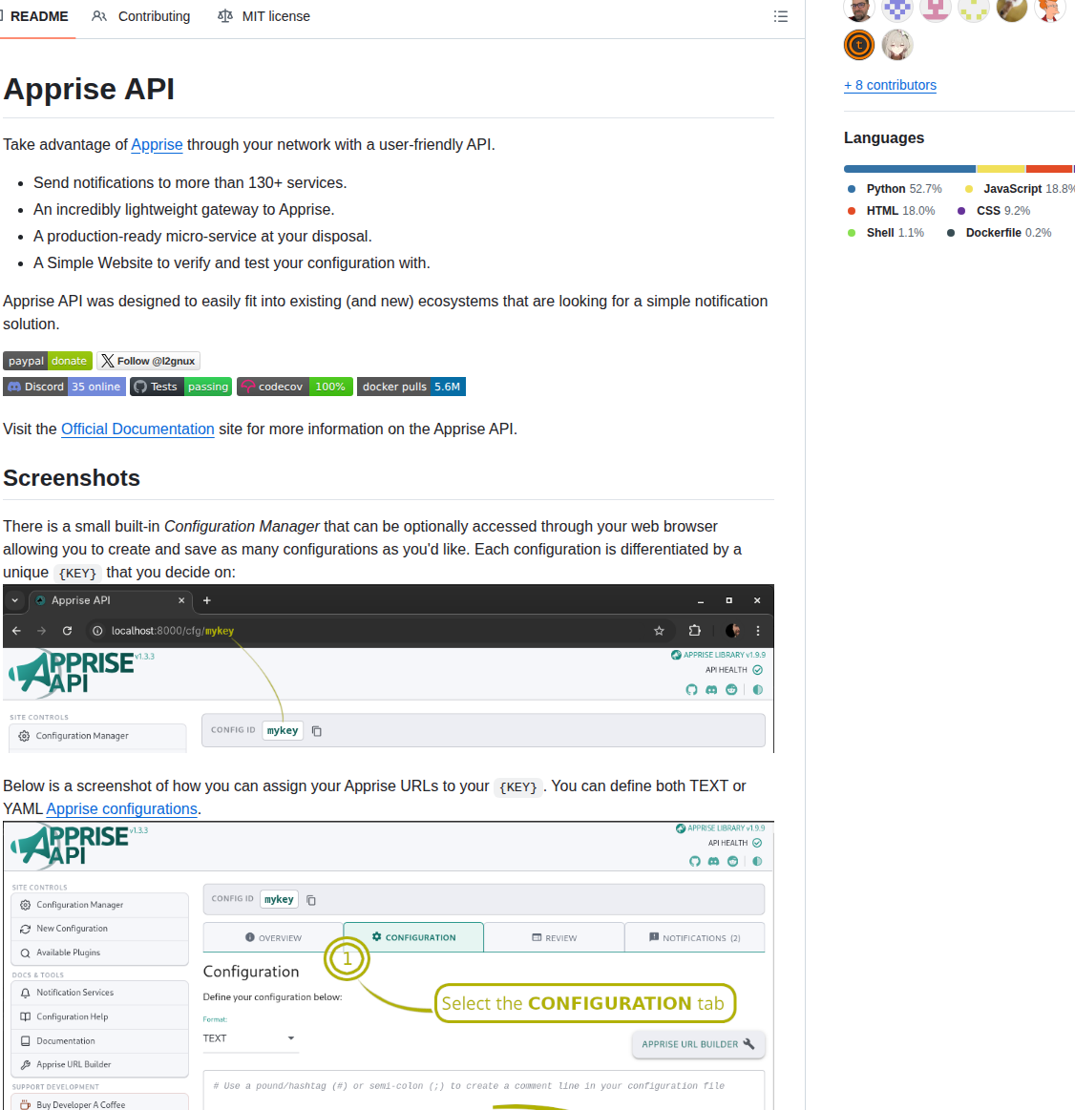Viewport: 1075px width, 1110px height.
Task: Click the Buy Developer A Coffee item
Action: pyautogui.click(x=100, y=1103)
